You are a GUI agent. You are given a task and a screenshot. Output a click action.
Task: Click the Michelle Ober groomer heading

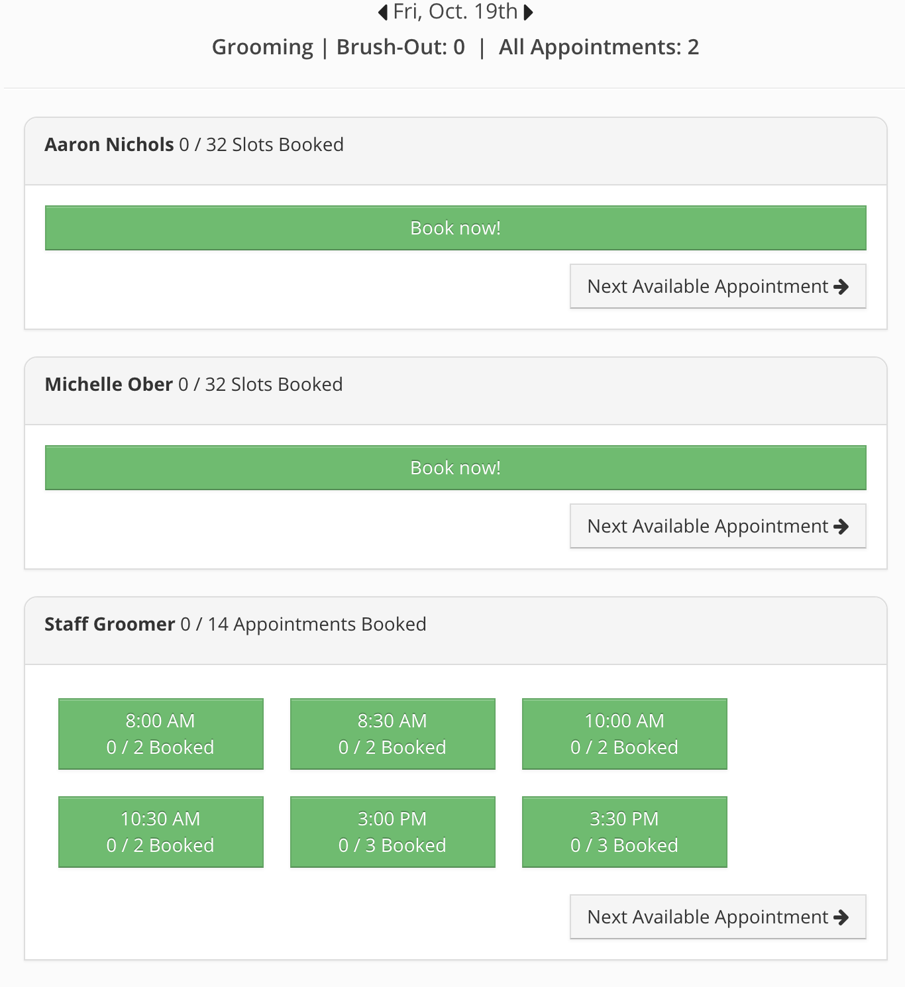pos(109,384)
